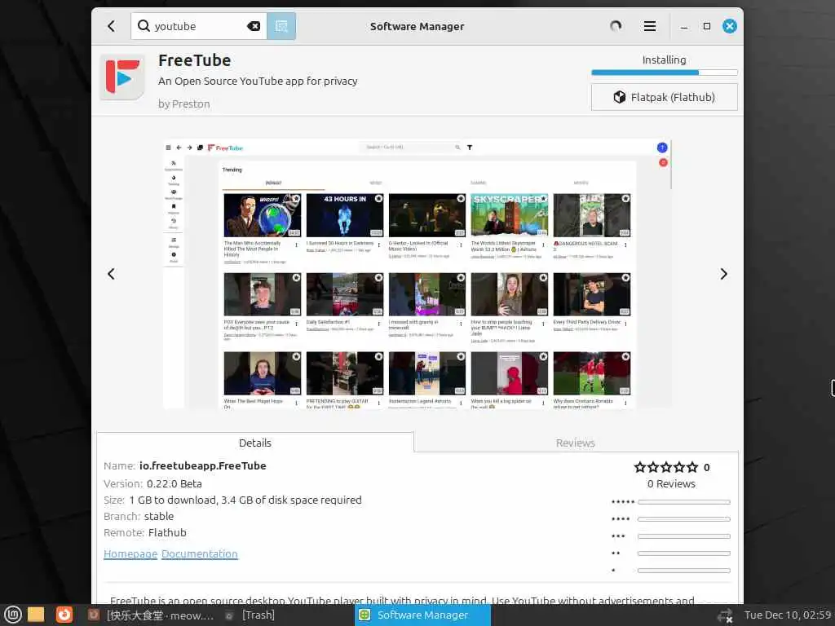Click the '0 Reviews' text

(x=671, y=484)
